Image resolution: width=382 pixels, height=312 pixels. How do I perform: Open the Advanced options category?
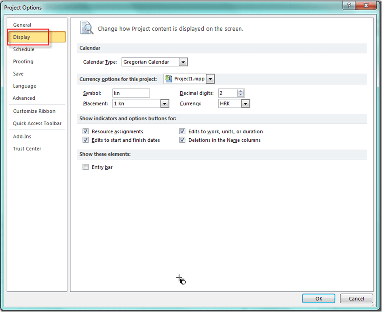[x=24, y=98]
